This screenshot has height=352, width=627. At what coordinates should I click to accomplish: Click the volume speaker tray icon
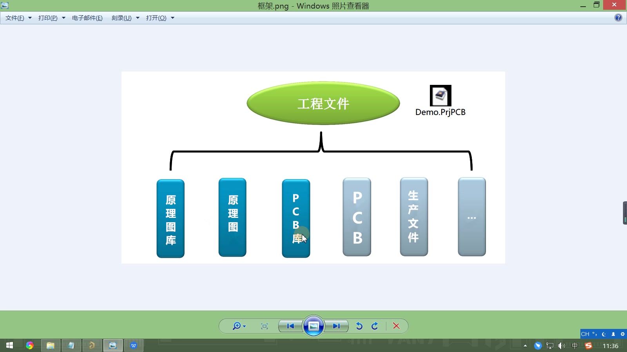(x=562, y=346)
